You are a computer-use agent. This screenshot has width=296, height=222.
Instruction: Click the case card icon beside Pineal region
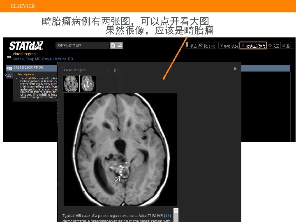click(x=9, y=57)
